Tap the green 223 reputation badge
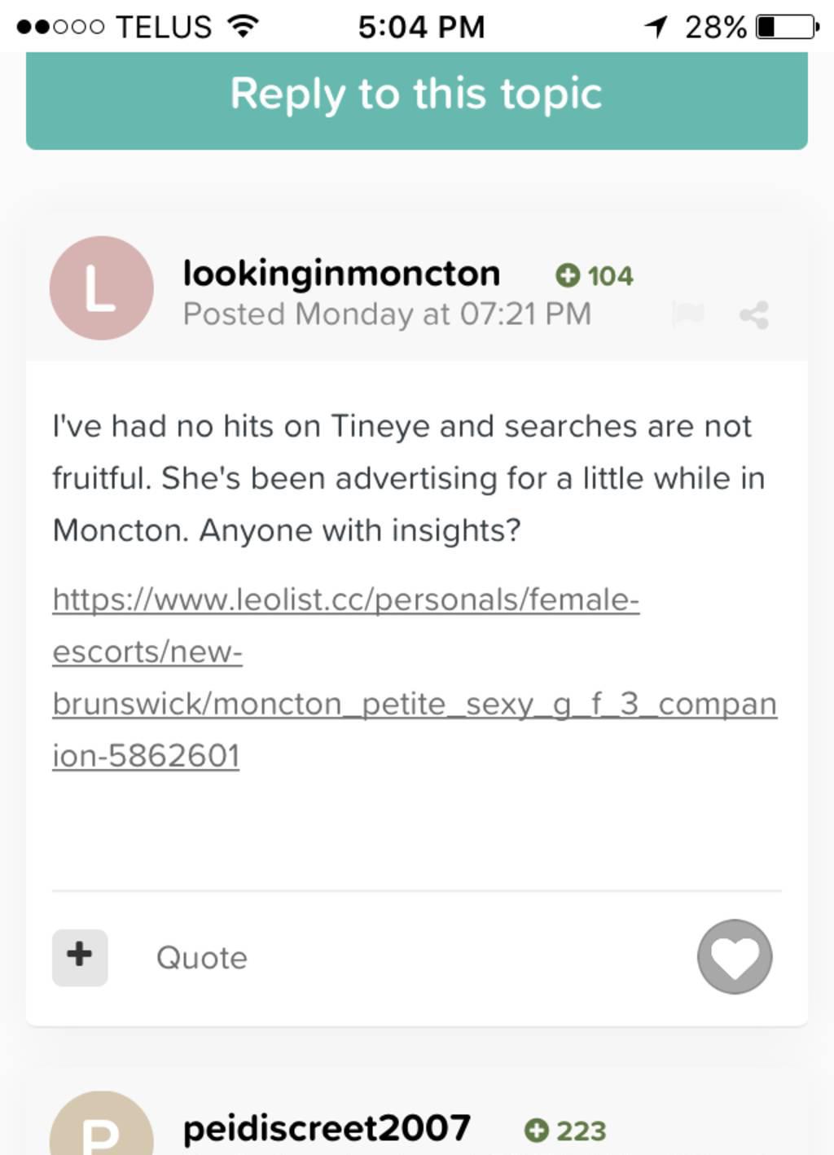834x1155 pixels. [x=566, y=1131]
